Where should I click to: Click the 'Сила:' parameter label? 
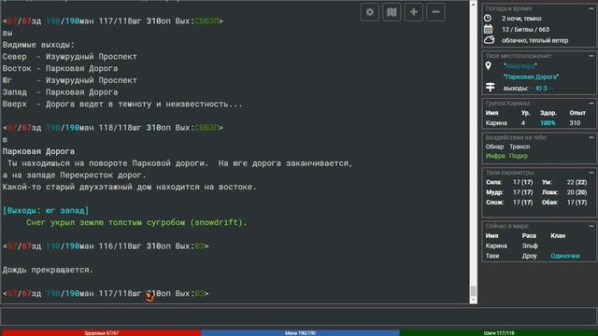coord(494,183)
